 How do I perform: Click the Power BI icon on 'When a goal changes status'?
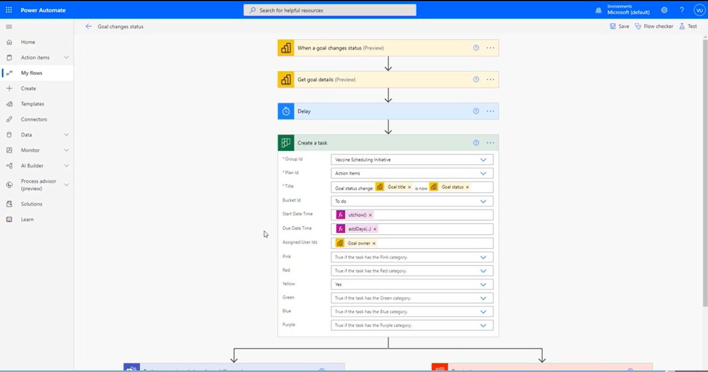pos(286,48)
